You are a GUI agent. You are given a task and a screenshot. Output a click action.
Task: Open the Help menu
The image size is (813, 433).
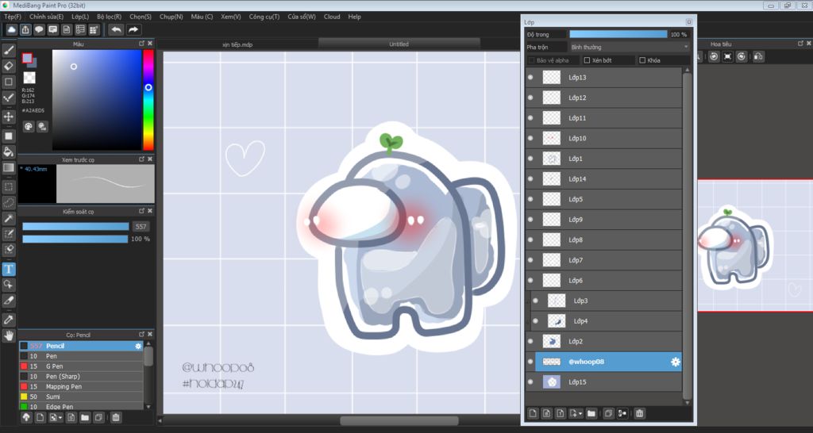pos(355,17)
